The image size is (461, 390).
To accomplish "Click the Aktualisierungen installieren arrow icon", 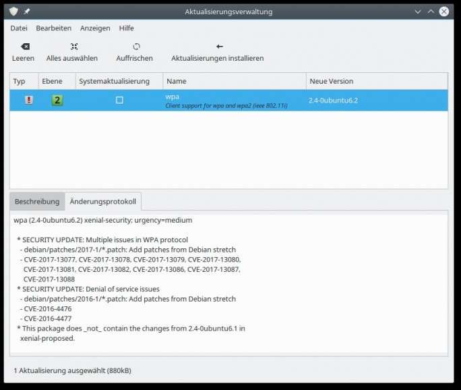I will 219,47.
